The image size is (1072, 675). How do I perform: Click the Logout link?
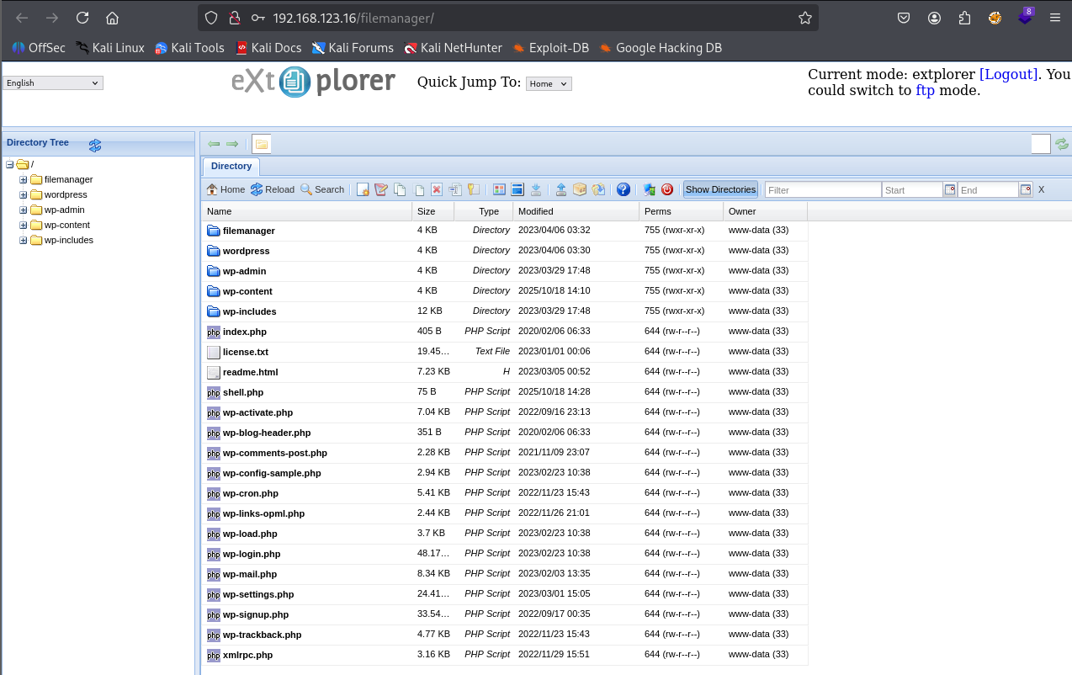[x=1008, y=74]
